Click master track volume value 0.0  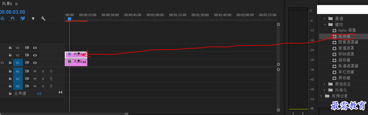pyautogui.click(x=39, y=94)
